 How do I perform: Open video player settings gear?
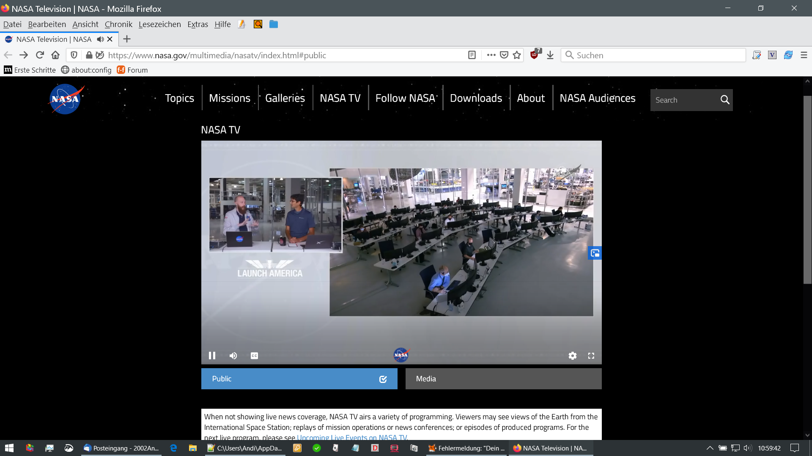pos(572,356)
